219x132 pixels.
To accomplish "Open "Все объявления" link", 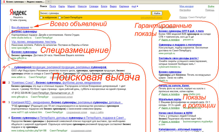I will (20, 27).
